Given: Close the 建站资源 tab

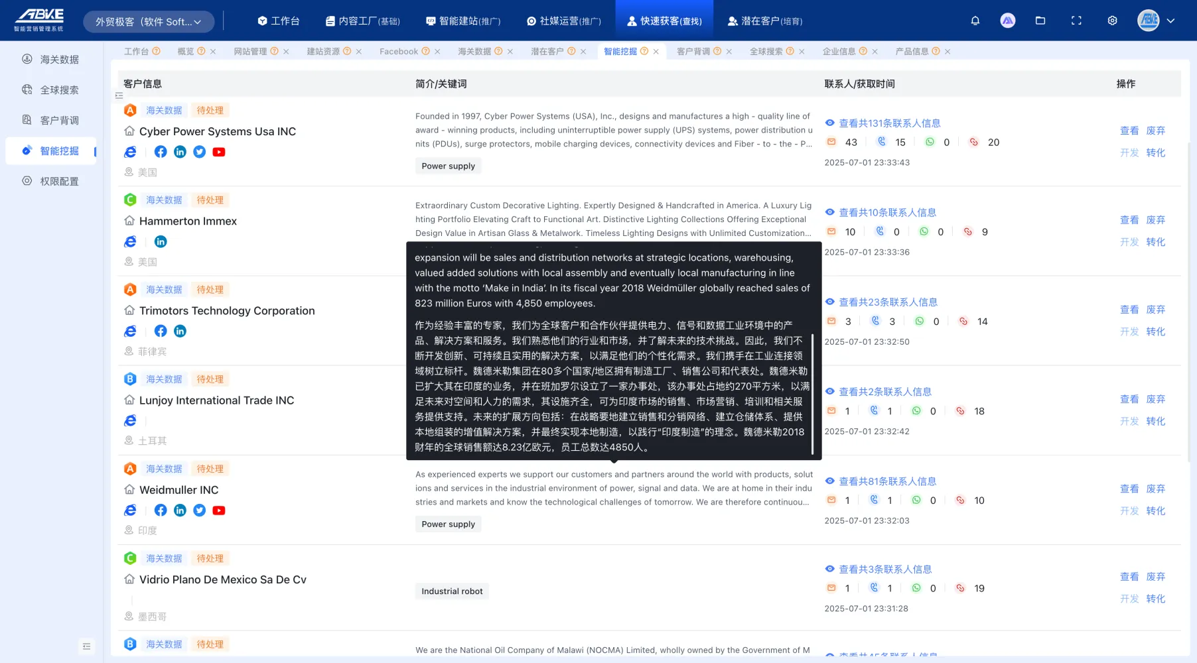Looking at the screenshot, I should point(359,52).
